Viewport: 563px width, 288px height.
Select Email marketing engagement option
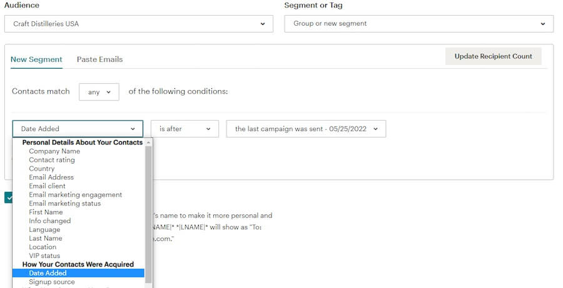[76, 194]
